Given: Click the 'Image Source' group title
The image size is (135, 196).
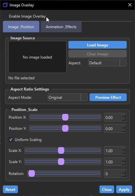Looking at the screenshot, I should point(23,38).
